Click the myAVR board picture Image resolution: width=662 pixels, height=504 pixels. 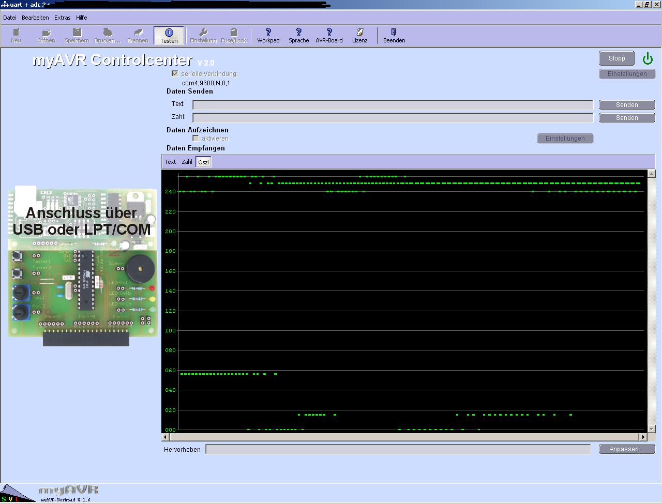[x=82, y=266]
